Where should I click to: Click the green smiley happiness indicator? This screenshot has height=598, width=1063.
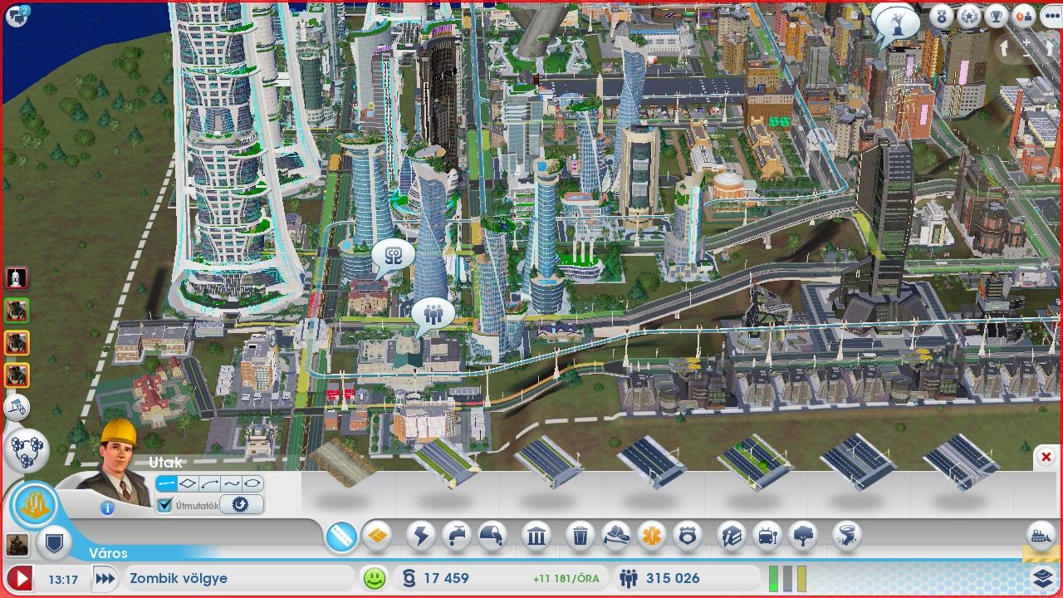tap(375, 578)
